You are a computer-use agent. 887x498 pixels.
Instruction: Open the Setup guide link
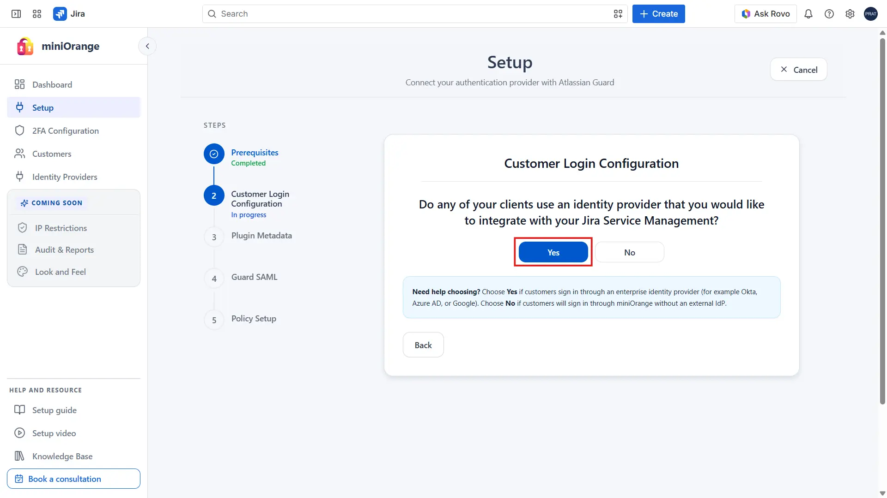click(x=74, y=410)
